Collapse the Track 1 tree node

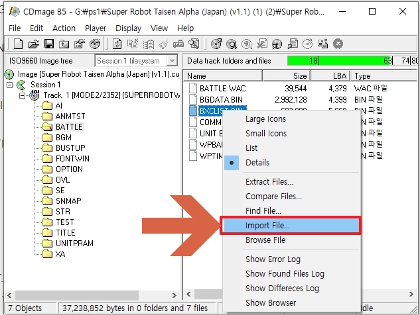pos(23,95)
